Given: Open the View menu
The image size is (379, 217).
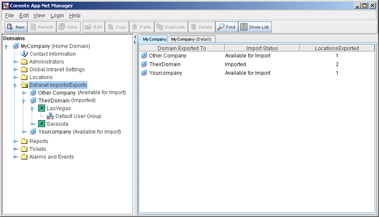Looking at the screenshot, I should (x=39, y=16).
